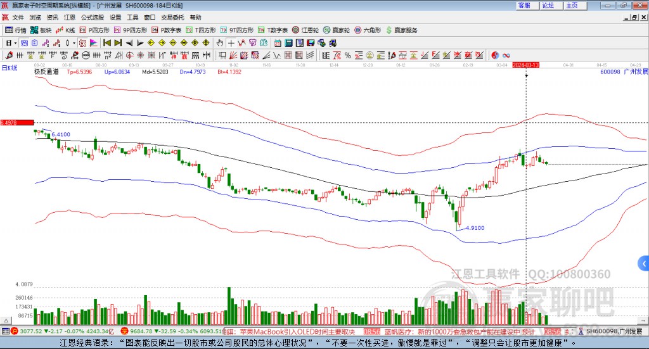Screen dimensions: 649x349
Task: Click the 600098 广州发展 stock label
Action: tap(624, 72)
